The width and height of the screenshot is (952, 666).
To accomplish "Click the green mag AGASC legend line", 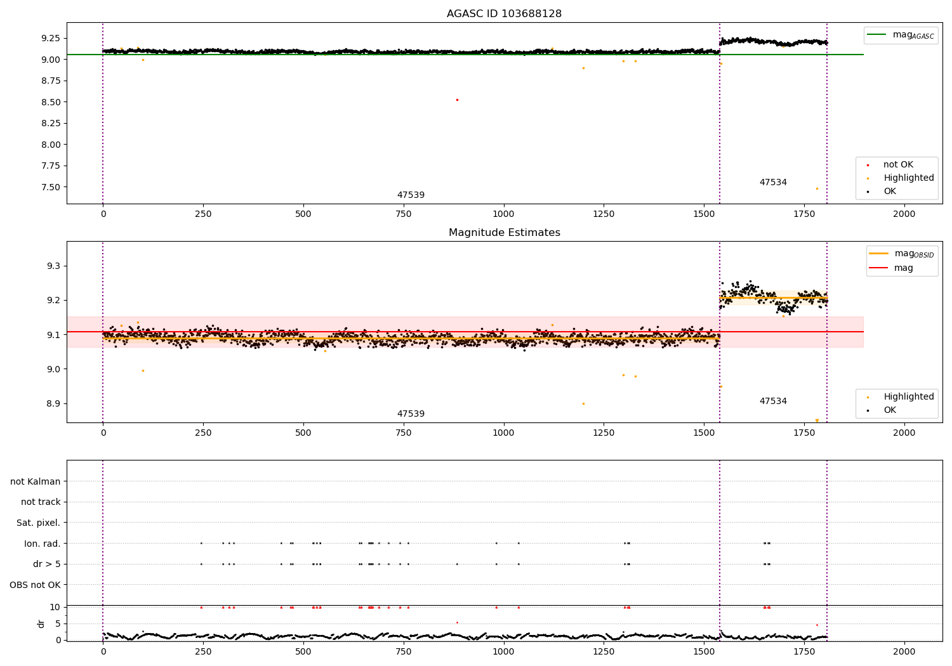I will (x=877, y=35).
